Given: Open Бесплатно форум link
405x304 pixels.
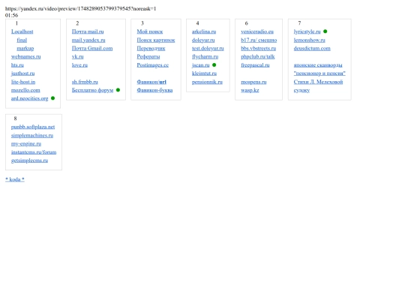Looking at the screenshot, I should pos(92,90).
